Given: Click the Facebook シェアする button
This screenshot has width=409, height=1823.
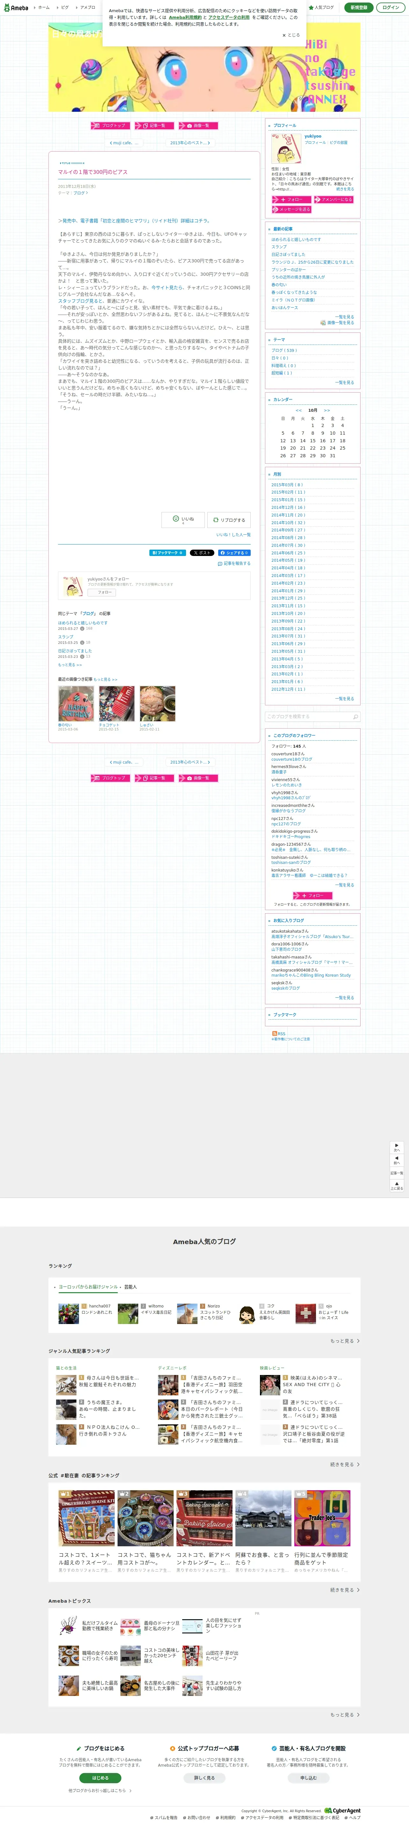Looking at the screenshot, I should [234, 553].
